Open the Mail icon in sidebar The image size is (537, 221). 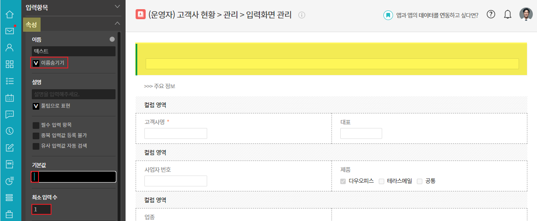9,31
